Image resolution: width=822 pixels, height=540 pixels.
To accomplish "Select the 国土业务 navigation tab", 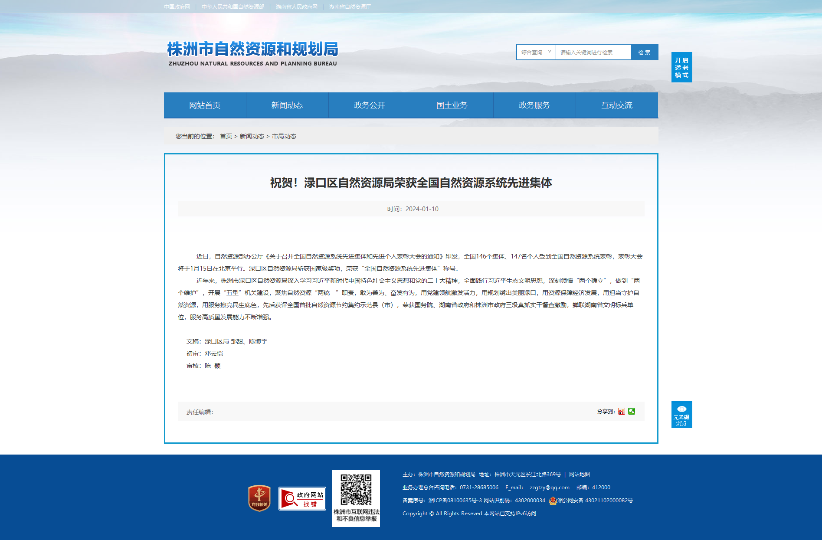I will (452, 105).
